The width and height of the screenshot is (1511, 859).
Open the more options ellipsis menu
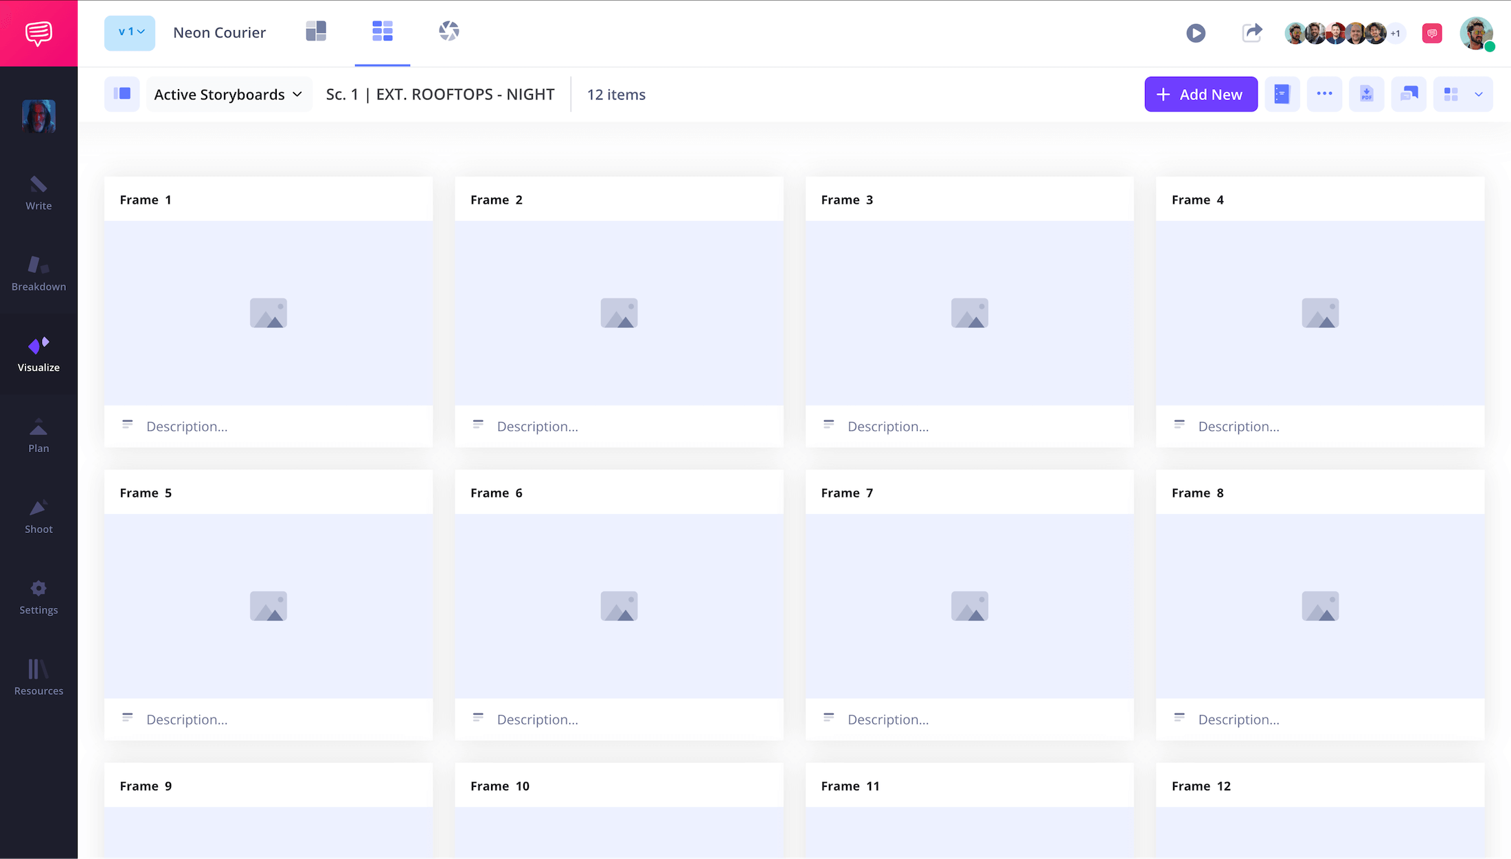click(x=1324, y=94)
